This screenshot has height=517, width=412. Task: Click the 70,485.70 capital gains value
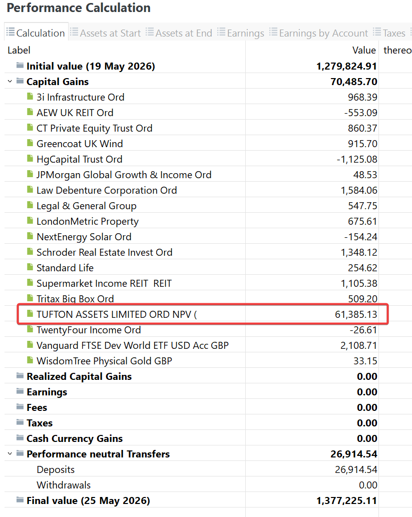[353, 82]
